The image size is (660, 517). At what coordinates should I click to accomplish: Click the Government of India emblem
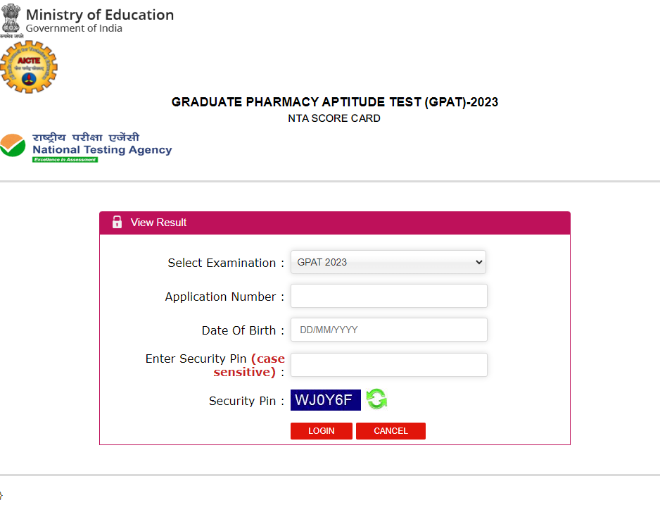[x=11, y=18]
